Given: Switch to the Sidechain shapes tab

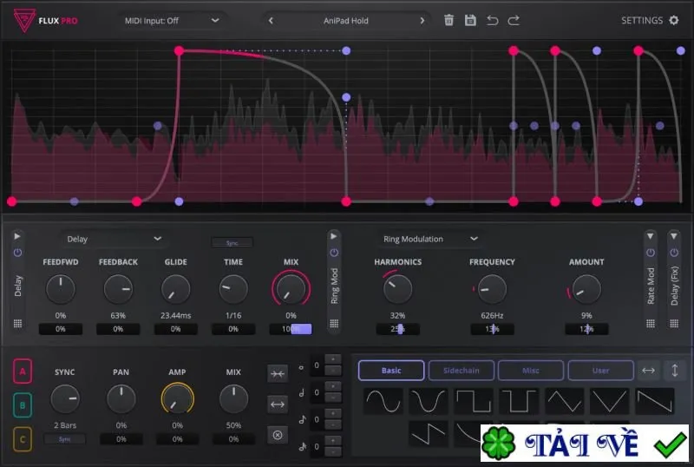Looking at the screenshot, I should pos(462,371).
